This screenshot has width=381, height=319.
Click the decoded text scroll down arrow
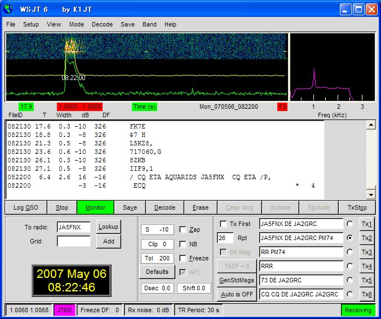[371, 194]
